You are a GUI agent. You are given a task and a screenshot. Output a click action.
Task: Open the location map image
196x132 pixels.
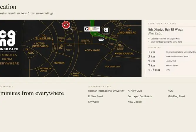pos(71,48)
